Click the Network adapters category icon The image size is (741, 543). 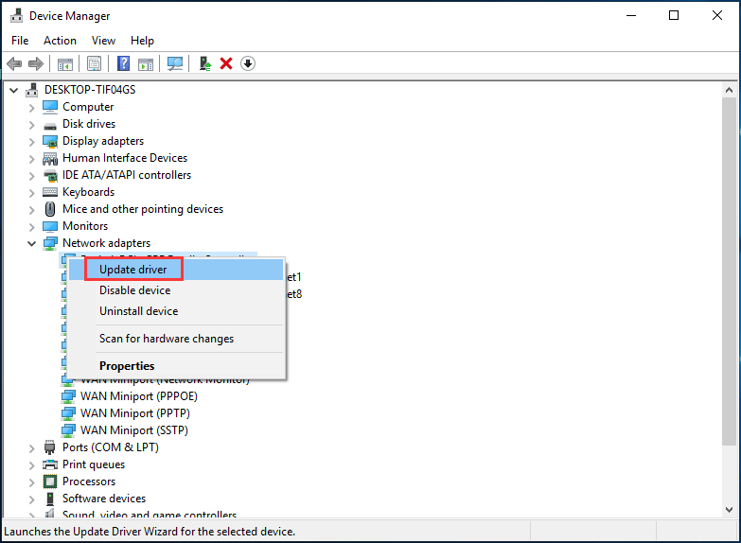pyautogui.click(x=50, y=243)
